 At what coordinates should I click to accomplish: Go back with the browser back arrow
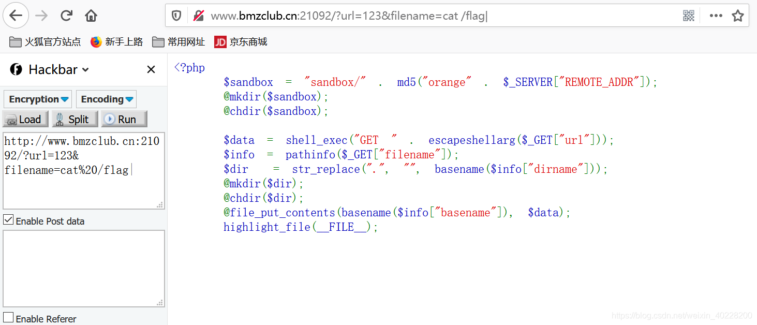tap(16, 16)
